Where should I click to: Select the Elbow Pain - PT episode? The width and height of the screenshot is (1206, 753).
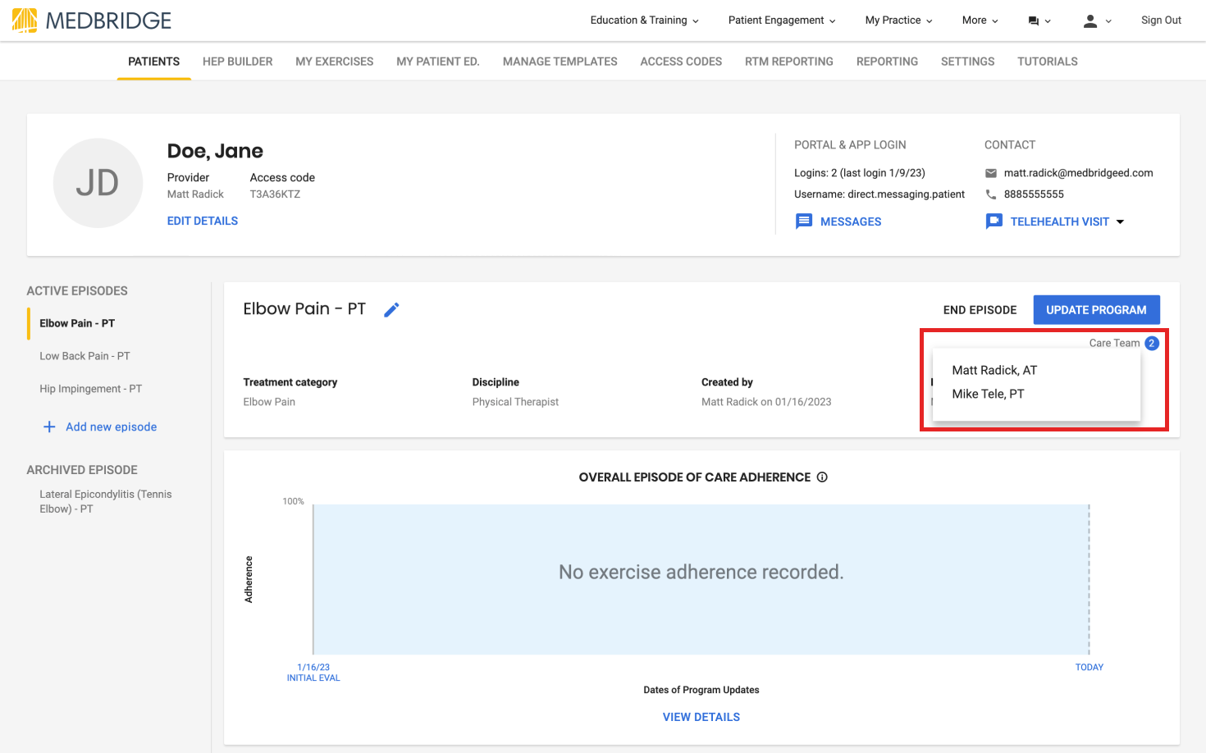pos(77,323)
